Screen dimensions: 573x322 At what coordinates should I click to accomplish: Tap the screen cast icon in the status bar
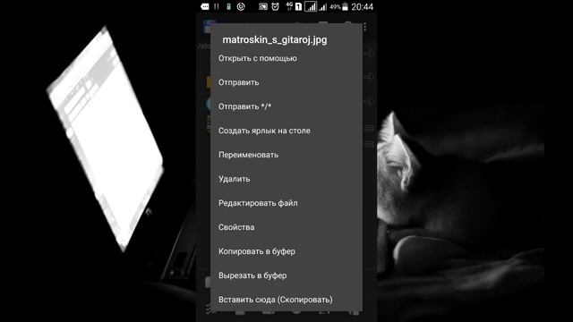pyautogui.click(x=263, y=6)
